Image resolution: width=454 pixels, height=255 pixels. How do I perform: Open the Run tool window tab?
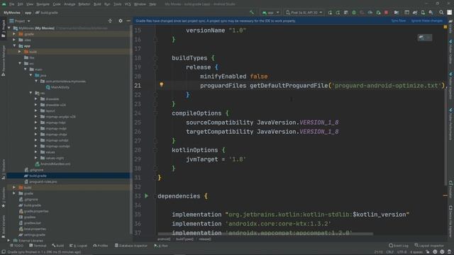tap(161, 246)
